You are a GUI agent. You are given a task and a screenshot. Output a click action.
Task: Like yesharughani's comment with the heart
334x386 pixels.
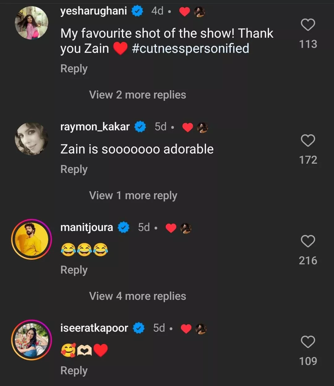point(308,25)
